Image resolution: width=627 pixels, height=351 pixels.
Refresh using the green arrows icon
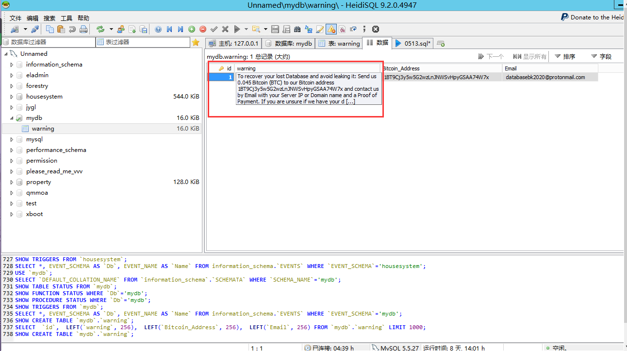coord(100,29)
